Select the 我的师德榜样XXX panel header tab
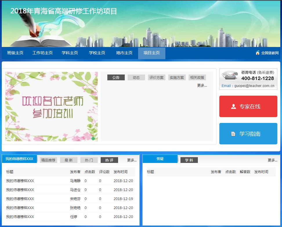Image resolution: width=282 pixels, height=227 pixels. (x=19, y=159)
